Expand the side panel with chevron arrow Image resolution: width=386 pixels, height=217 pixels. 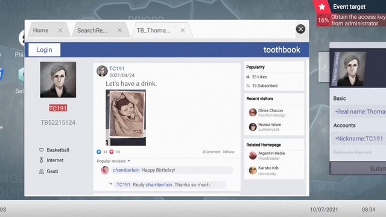(324, 67)
